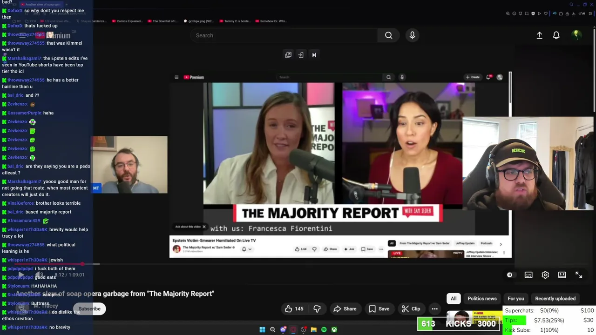The height and width of the screenshot is (335, 596).
Task: Select the Politics news filter chip
Action: 482,298
